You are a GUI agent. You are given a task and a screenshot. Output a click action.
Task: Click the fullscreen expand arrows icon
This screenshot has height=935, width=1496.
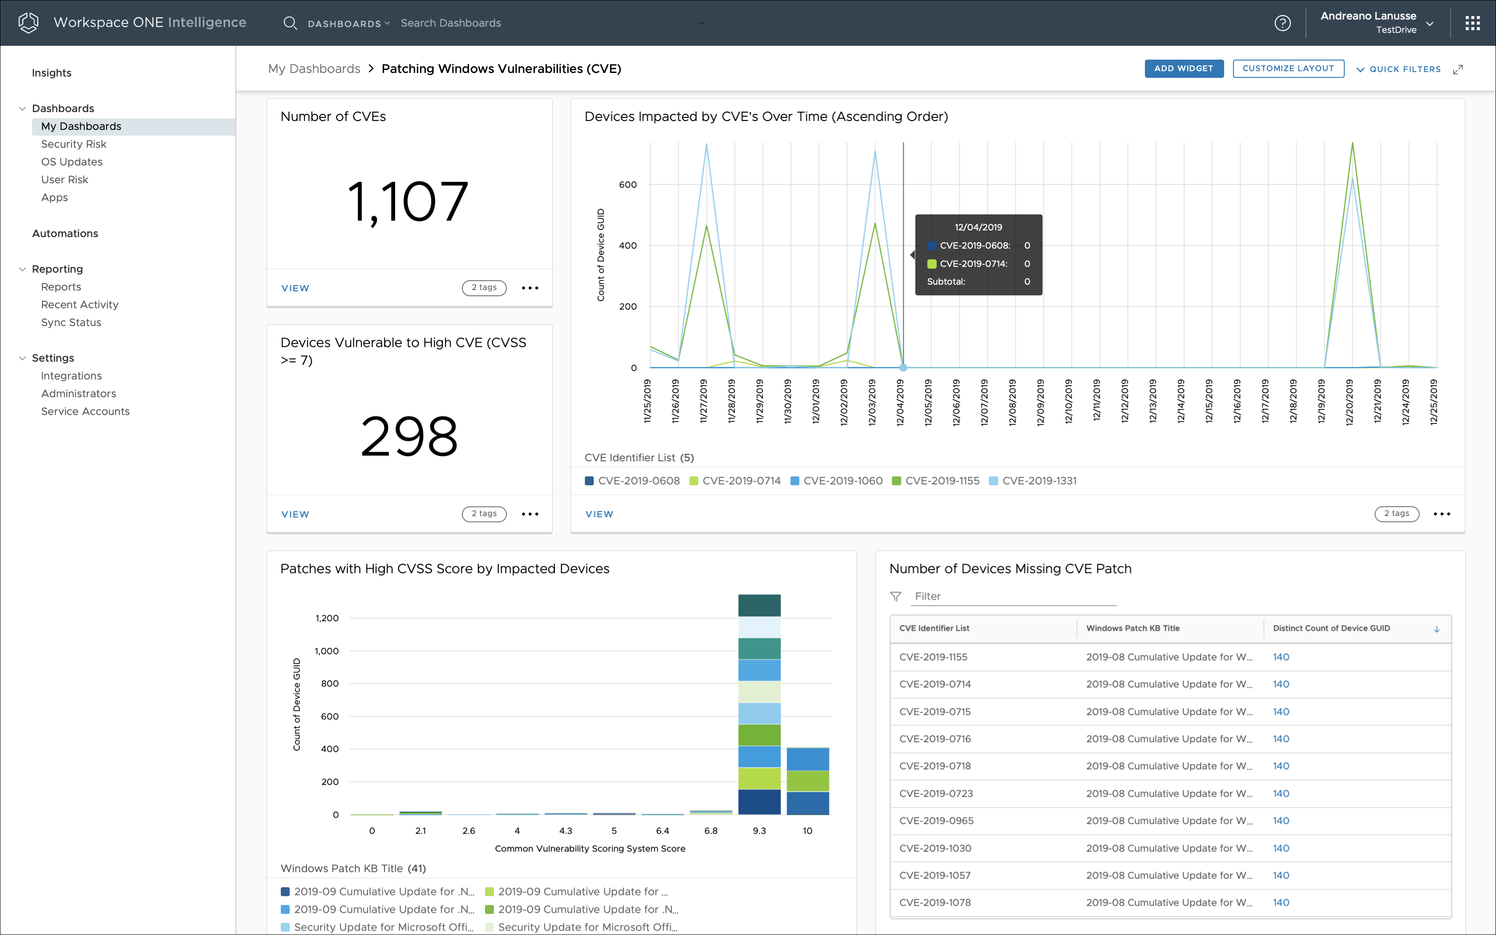(1458, 69)
